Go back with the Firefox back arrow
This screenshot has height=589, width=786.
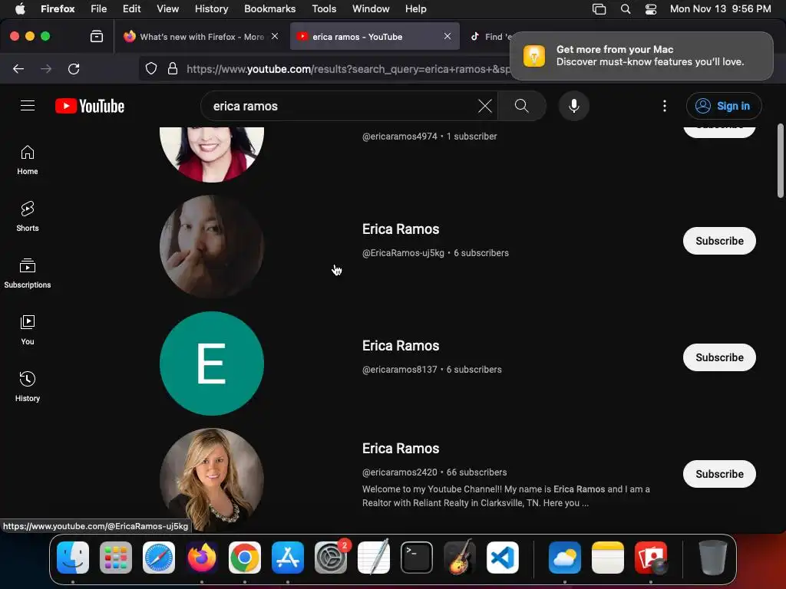[x=18, y=68]
